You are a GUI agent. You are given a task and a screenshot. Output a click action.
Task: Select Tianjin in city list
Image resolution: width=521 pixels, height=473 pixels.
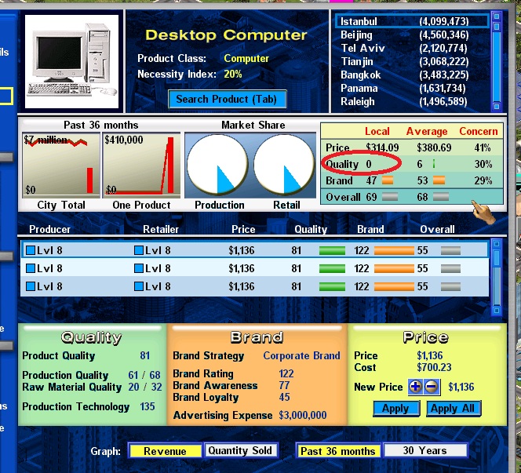point(412,61)
